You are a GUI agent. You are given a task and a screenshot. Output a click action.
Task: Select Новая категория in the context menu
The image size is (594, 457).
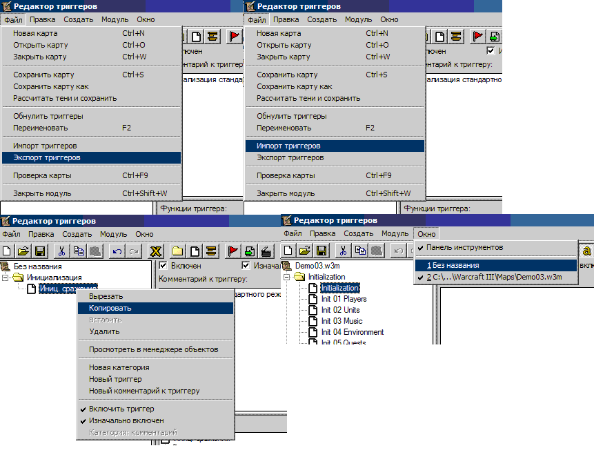[x=119, y=367]
